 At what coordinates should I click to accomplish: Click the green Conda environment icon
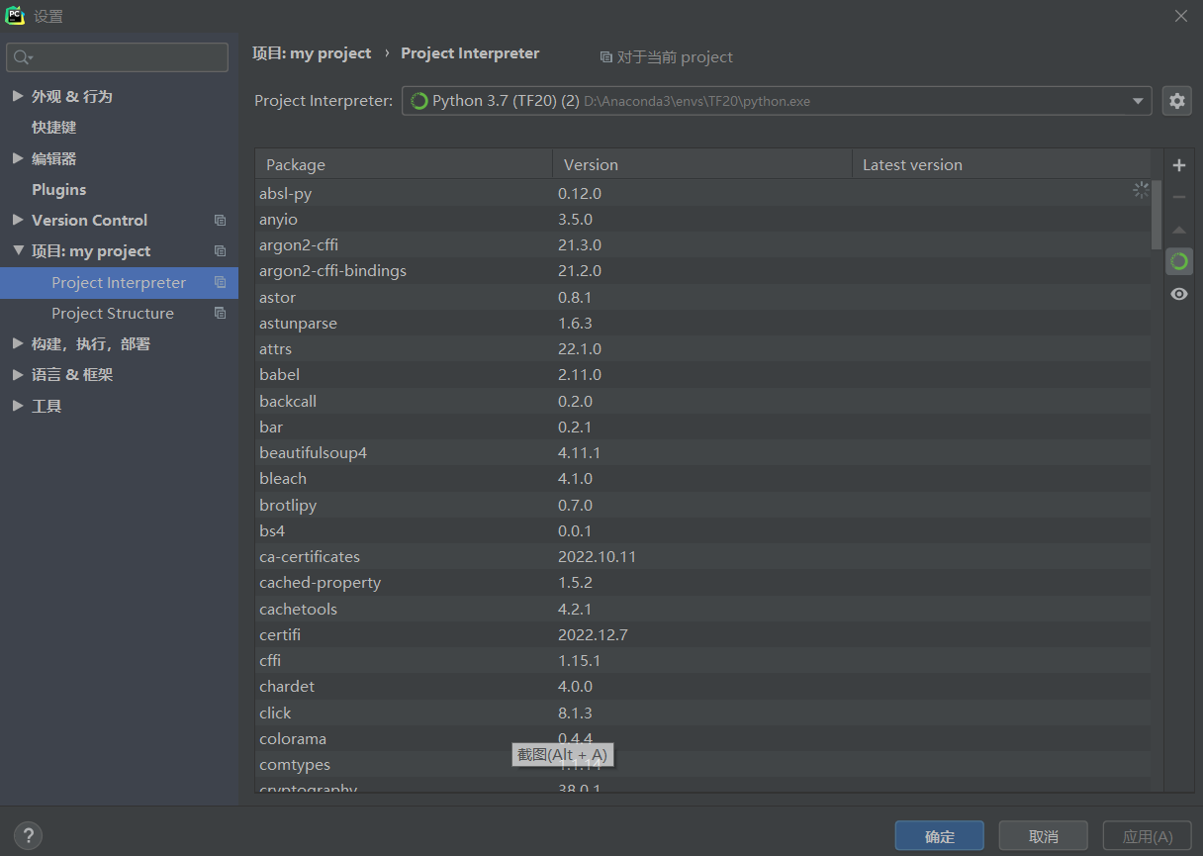1178,261
